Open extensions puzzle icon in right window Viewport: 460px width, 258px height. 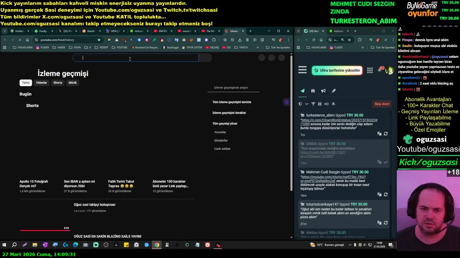[360, 40]
